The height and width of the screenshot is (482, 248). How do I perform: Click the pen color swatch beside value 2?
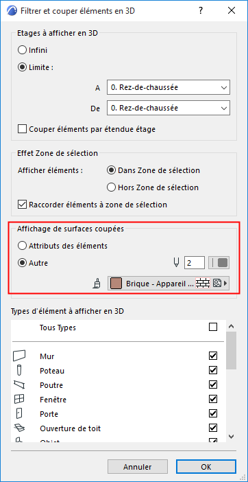(219, 263)
